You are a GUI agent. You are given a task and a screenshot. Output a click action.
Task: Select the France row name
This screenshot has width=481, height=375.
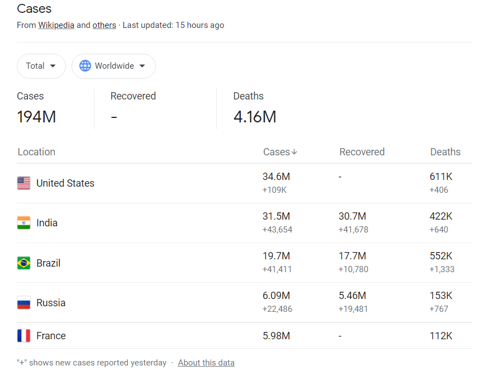pos(51,336)
